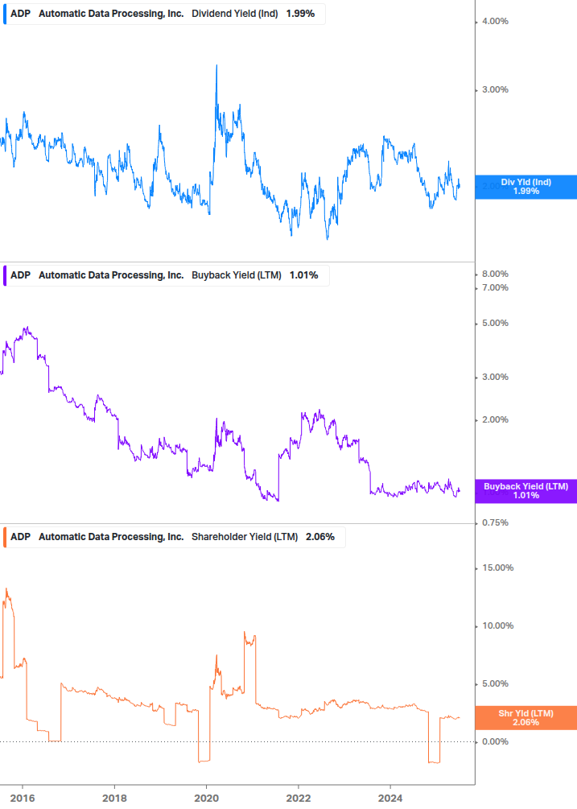Select the orange Shr Yld 2.06% tag
577x809 pixels.
tap(526, 718)
